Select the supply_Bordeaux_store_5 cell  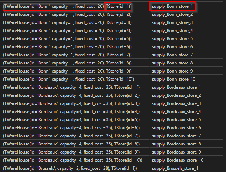click(x=186, y=120)
